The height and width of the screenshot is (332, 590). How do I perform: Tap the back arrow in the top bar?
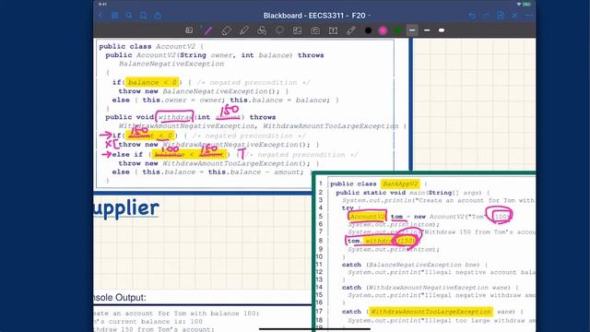click(x=100, y=16)
